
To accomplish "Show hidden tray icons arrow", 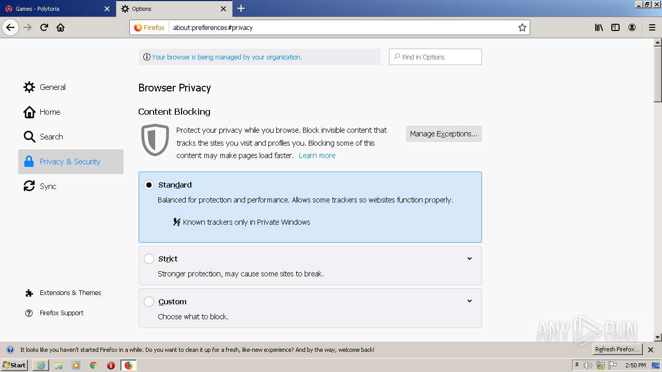I will pos(577,365).
